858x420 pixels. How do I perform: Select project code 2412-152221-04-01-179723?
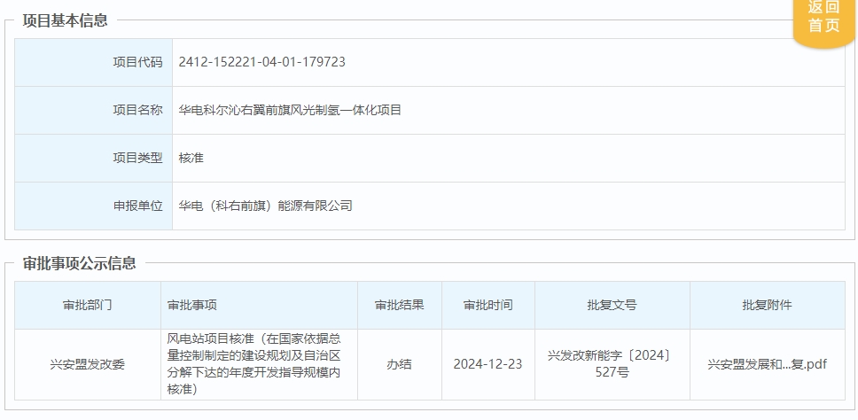point(261,62)
